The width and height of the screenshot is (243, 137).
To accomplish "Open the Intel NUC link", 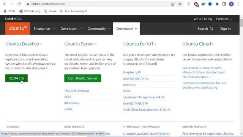I will 130,84.
